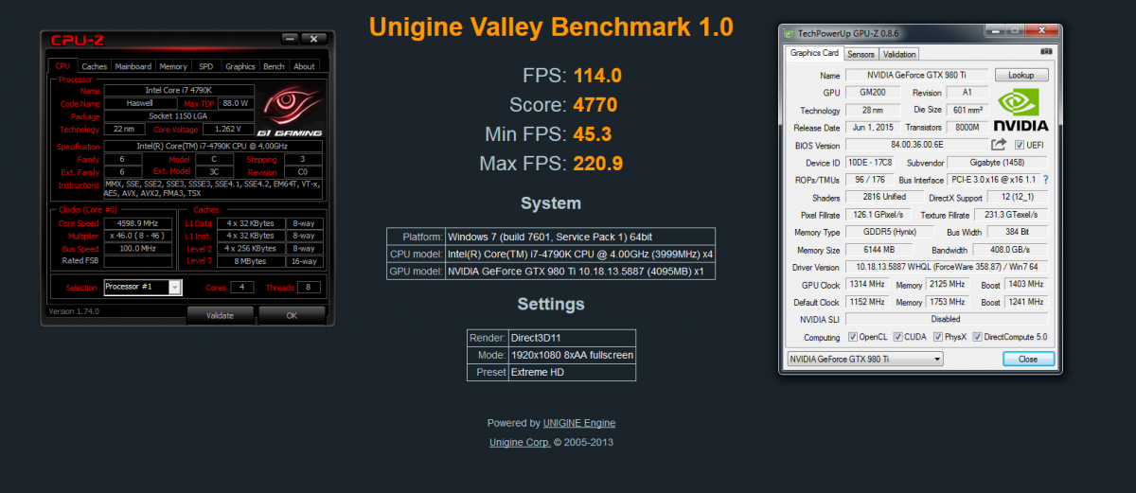Viewport: 1136px width, 493px height.
Task: Click the Driver Version field
Action: click(x=946, y=267)
